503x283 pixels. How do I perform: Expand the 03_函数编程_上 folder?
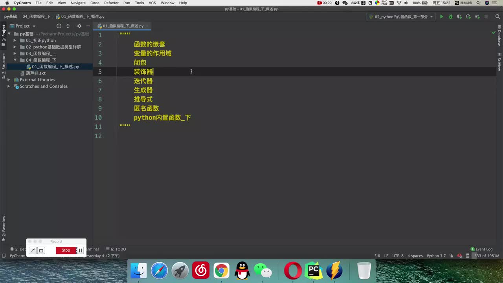(15, 53)
